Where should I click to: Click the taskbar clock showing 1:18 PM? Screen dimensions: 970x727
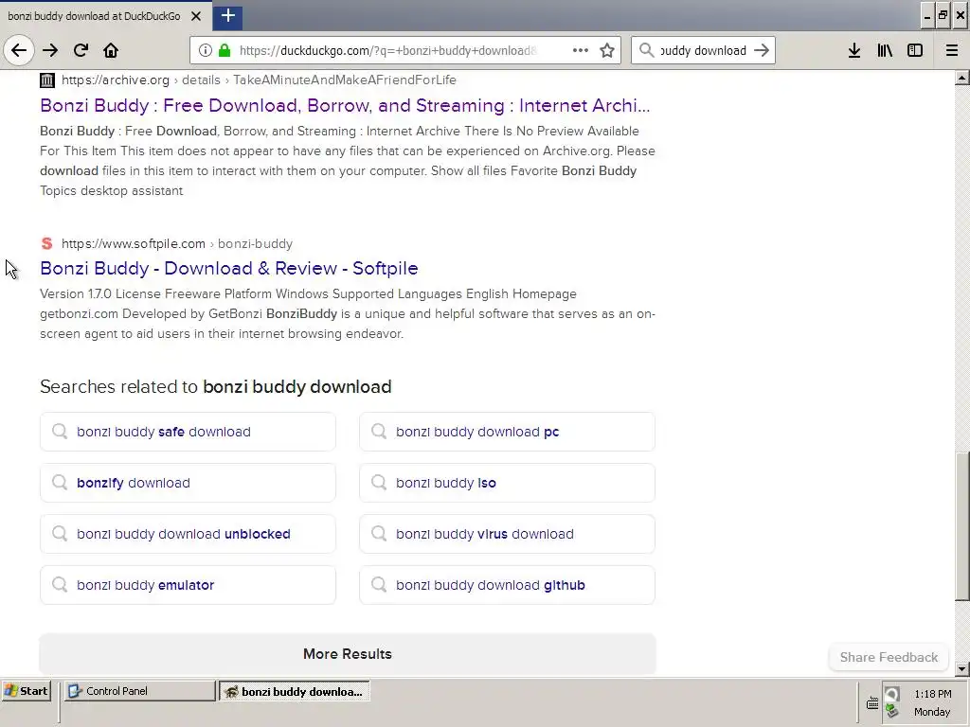932,694
